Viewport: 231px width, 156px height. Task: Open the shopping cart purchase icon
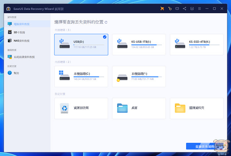pyautogui.click(x=162, y=9)
